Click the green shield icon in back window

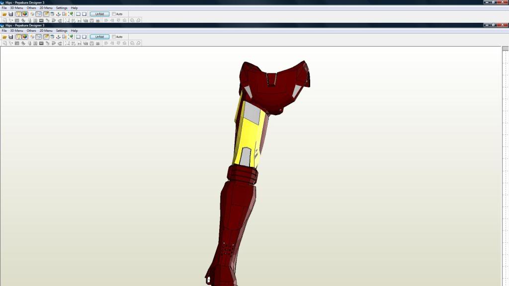(71, 14)
